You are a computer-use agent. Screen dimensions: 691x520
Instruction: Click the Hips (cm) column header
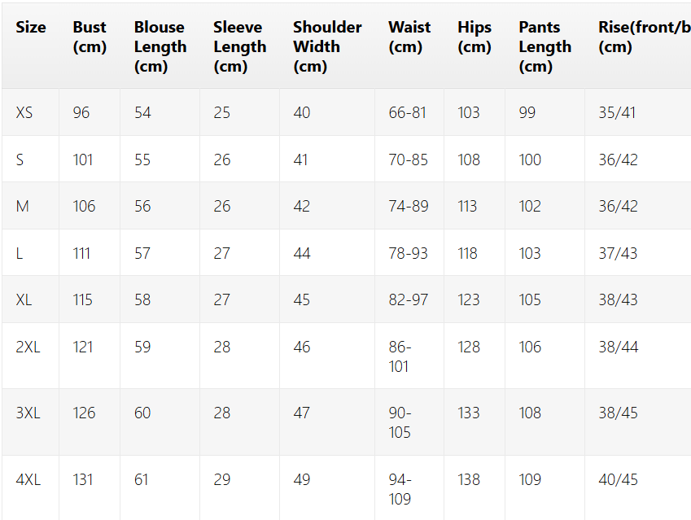point(475,37)
